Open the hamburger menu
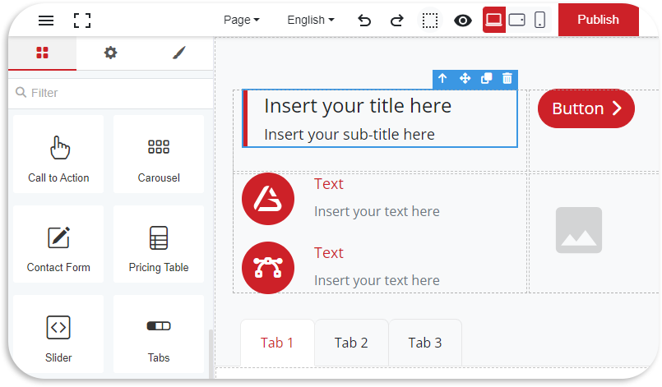The image size is (662, 387). click(46, 21)
